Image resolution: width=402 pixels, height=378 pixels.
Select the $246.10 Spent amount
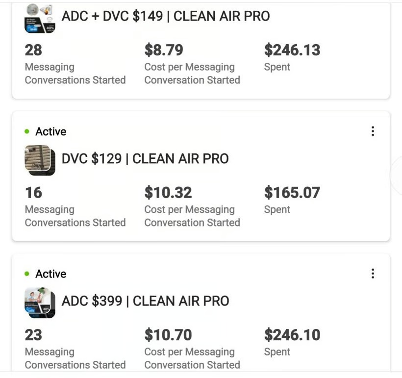pos(292,335)
